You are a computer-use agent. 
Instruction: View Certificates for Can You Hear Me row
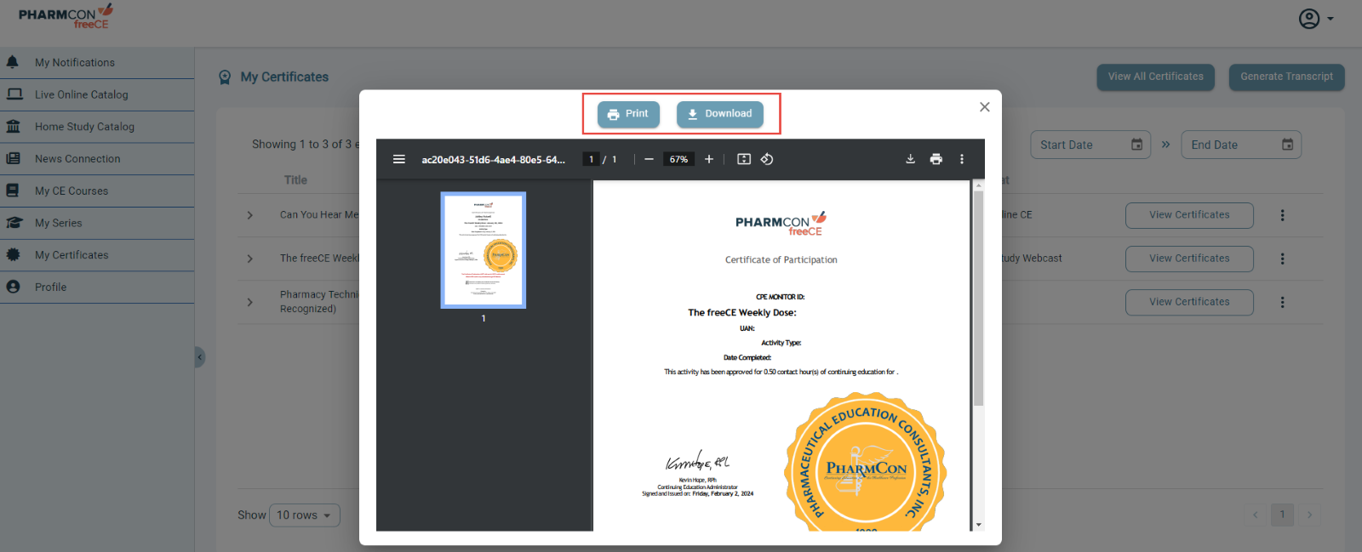click(1189, 215)
